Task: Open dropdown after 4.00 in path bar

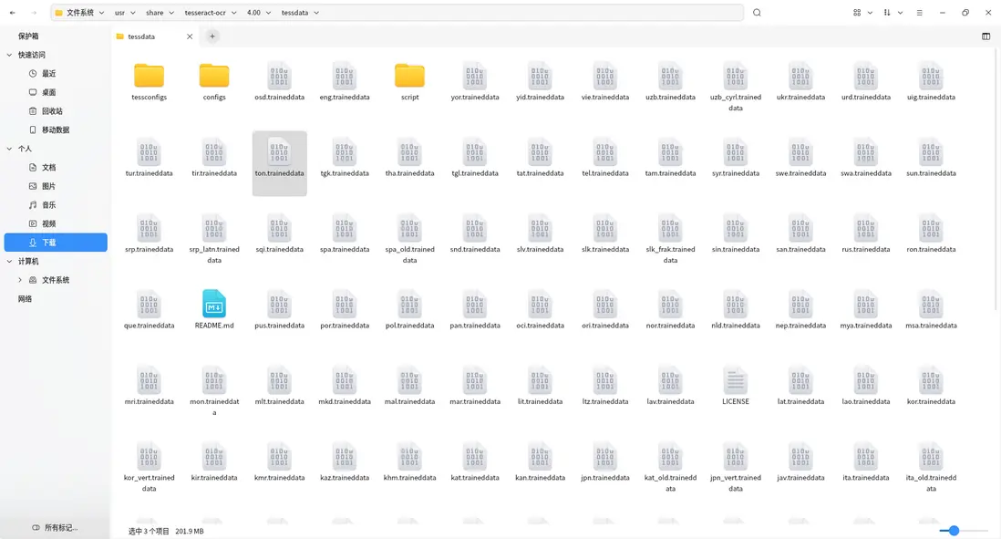Action: point(268,12)
